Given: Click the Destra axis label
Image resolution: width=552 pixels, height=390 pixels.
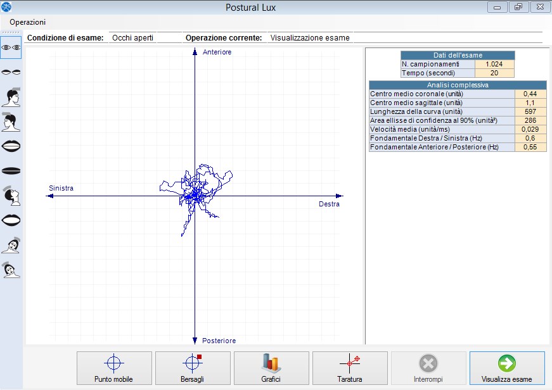Looking at the screenshot, I should click(x=329, y=204).
